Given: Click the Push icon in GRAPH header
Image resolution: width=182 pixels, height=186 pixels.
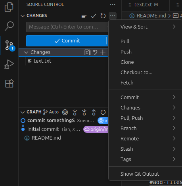Looking at the screenshot, I should (94, 112).
